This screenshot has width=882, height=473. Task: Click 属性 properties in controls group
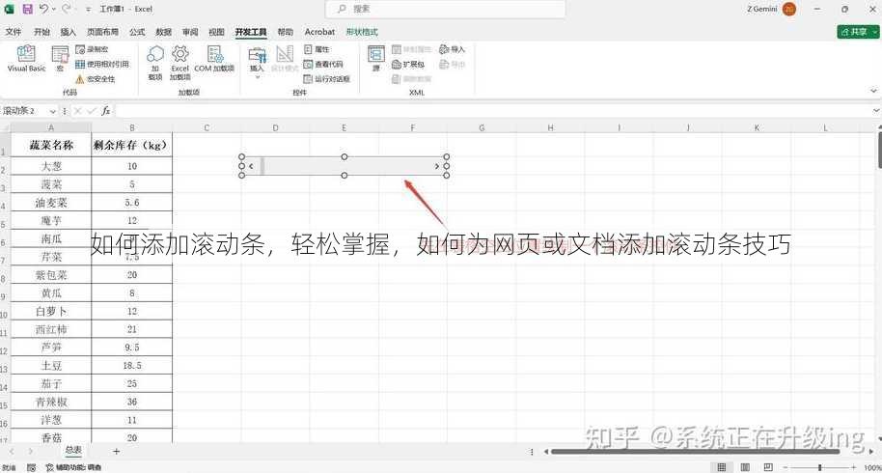(317, 49)
